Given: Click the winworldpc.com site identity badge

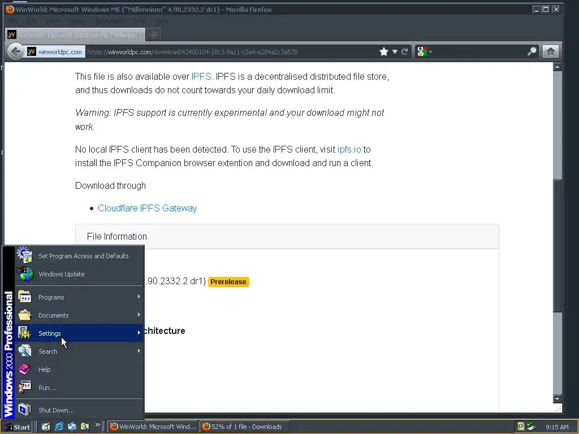Looking at the screenshot, I should point(55,51).
